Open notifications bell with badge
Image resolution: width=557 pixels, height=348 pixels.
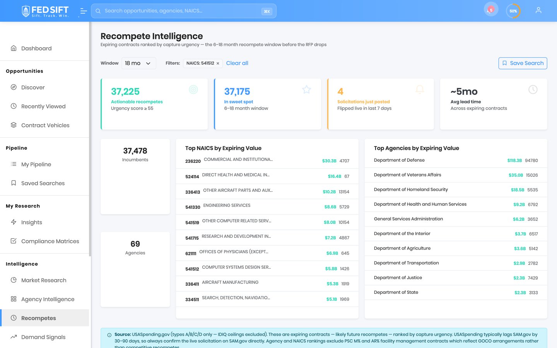491,10
